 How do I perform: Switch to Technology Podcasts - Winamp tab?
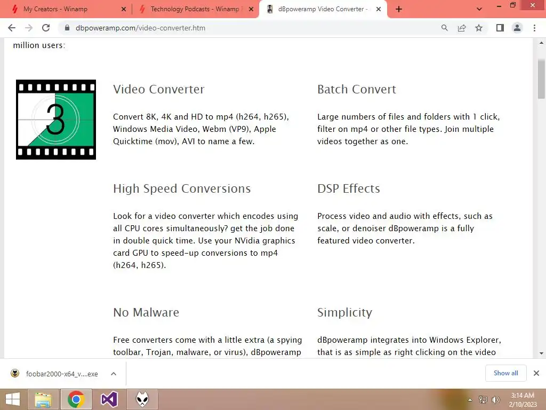click(x=195, y=9)
